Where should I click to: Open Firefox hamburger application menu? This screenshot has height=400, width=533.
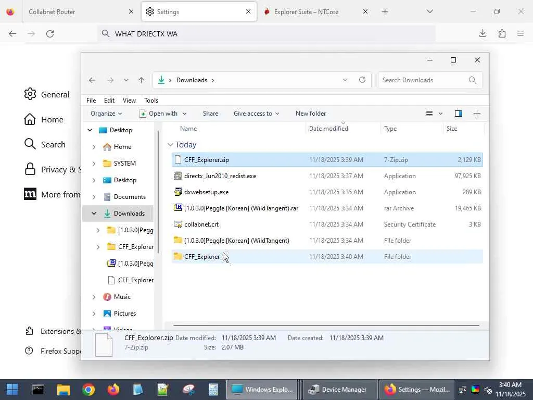[521, 33]
